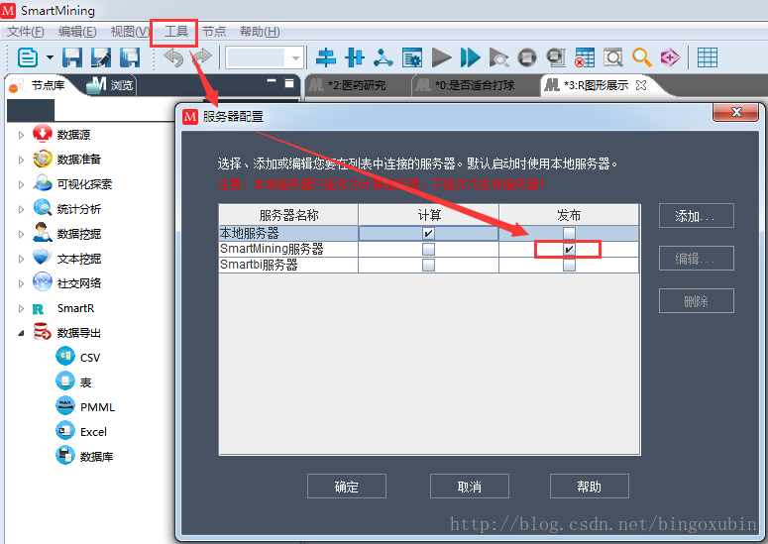
Task: Open the 节点 menu
Action: [214, 32]
